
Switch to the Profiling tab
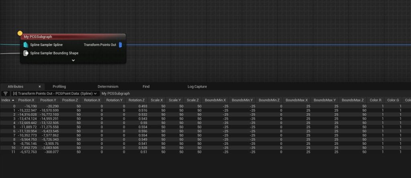(59, 86)
